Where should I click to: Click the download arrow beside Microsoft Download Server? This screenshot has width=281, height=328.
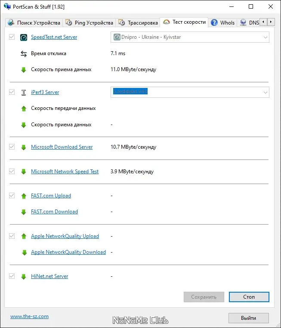point(24,147)
